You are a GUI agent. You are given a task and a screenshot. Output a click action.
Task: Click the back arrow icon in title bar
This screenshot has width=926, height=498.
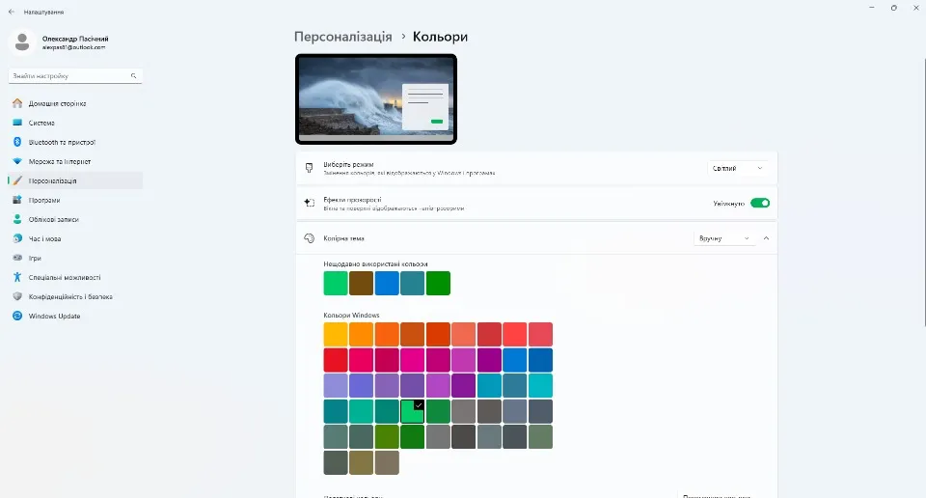12,12
